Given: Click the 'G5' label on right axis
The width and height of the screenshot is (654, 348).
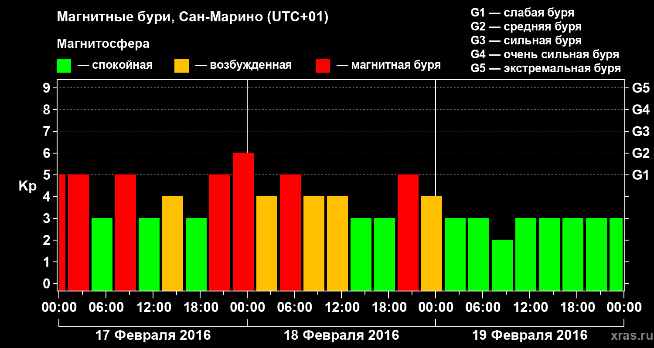Looking at the screenshot, I should [640, 88].
